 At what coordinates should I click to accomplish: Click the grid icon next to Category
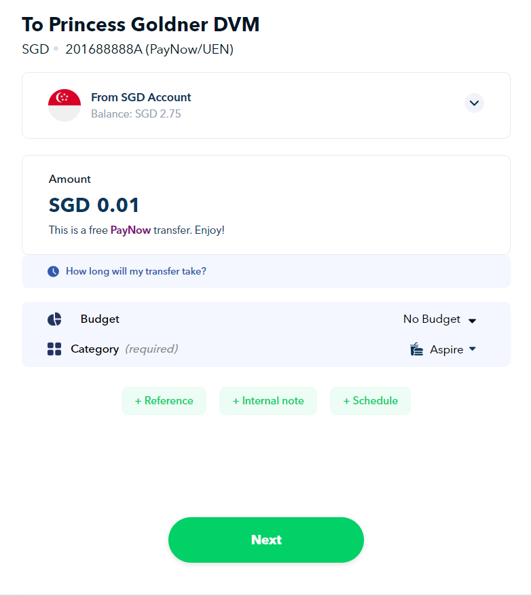pyautogui.click(x=54, y=349)
